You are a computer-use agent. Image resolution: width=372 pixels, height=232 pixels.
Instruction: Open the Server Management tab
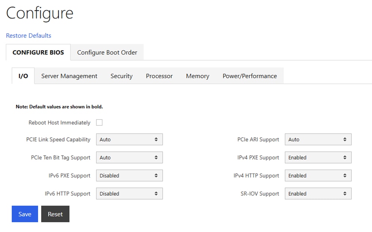[69, 76]
